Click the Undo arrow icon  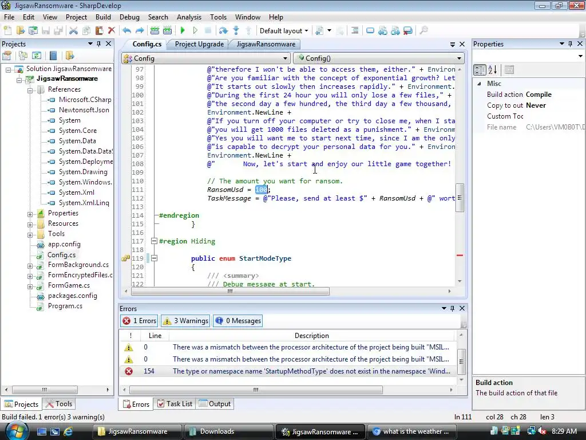click(126, 31)
